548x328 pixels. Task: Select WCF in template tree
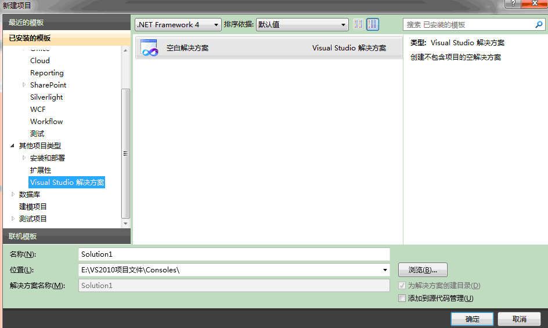coord(38,109)
